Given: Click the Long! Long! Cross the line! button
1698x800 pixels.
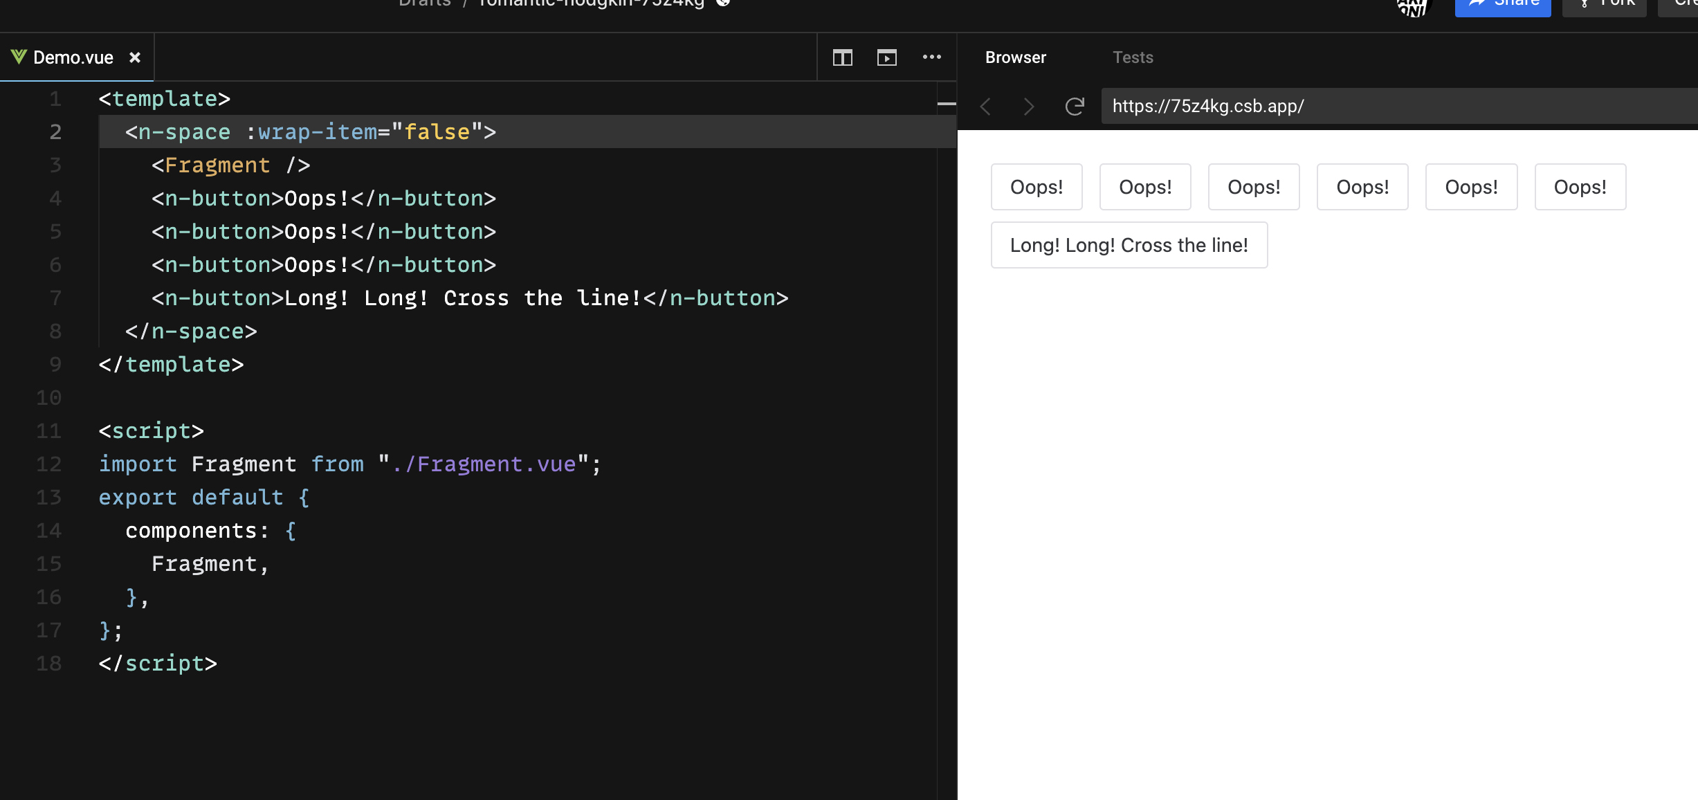Looking at the screenshot, I should pyautogui.click(x=1129, y=245).
